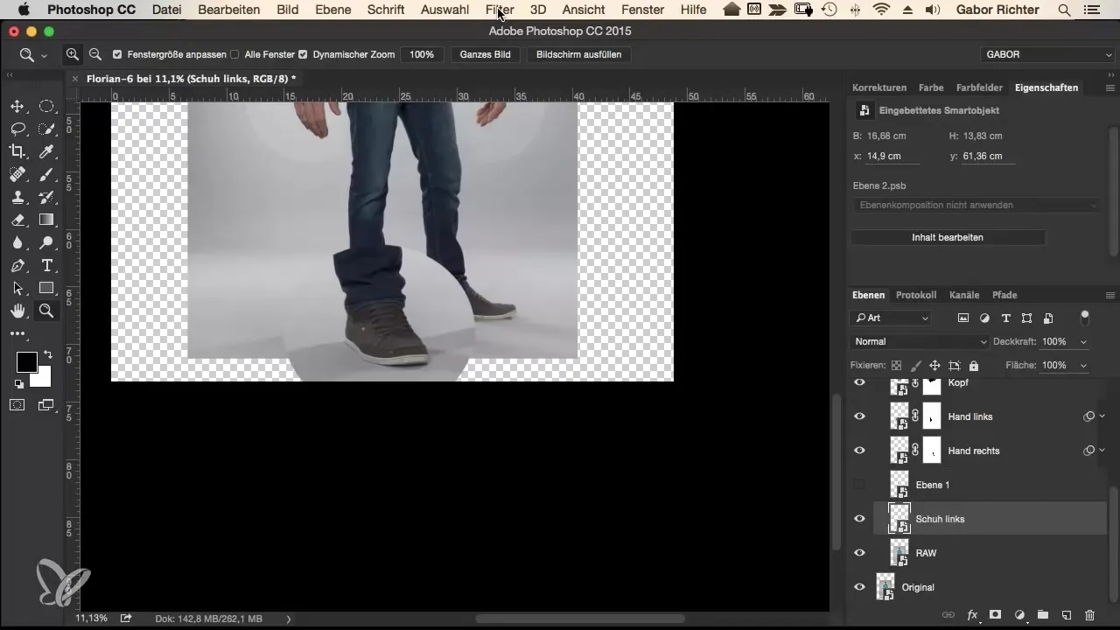Select the Eyedropper tool
This screenshot has width=1120, height=630.
(46, 152)
